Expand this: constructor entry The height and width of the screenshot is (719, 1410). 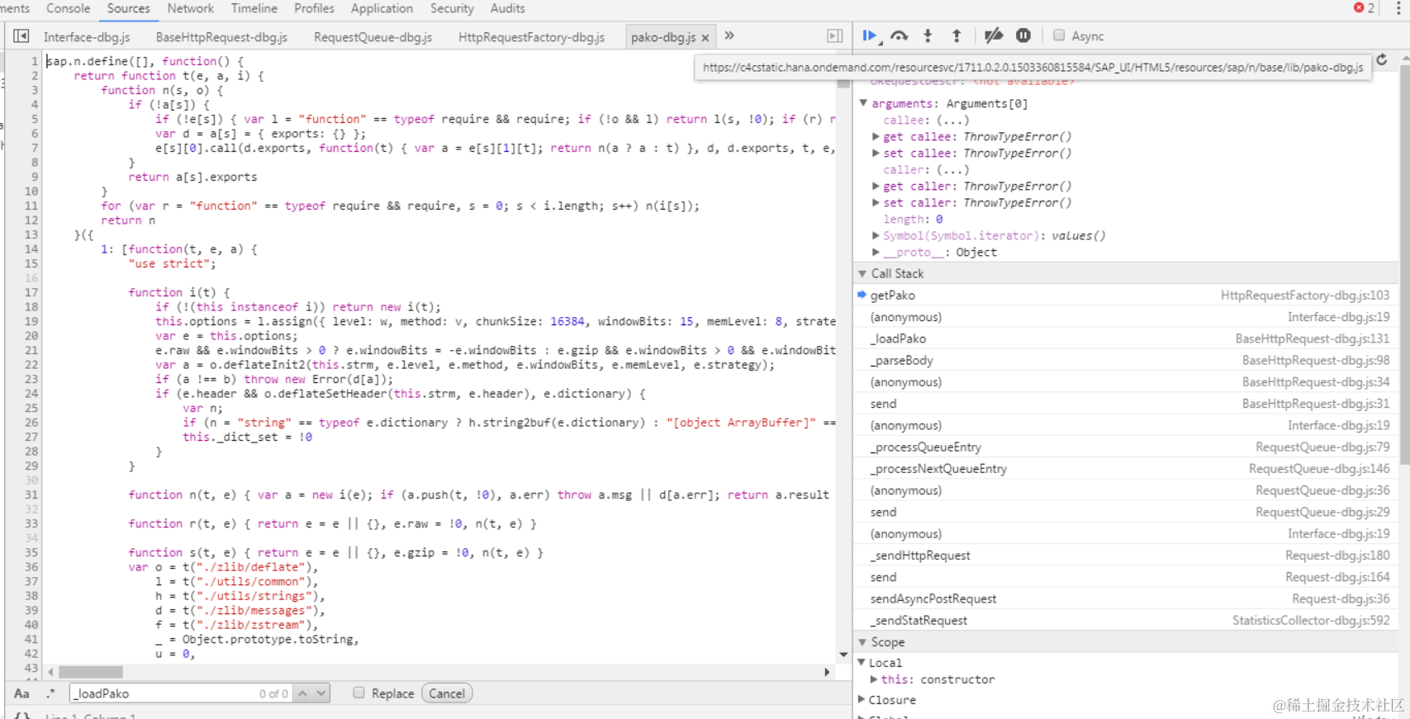(x=874, y=679)
